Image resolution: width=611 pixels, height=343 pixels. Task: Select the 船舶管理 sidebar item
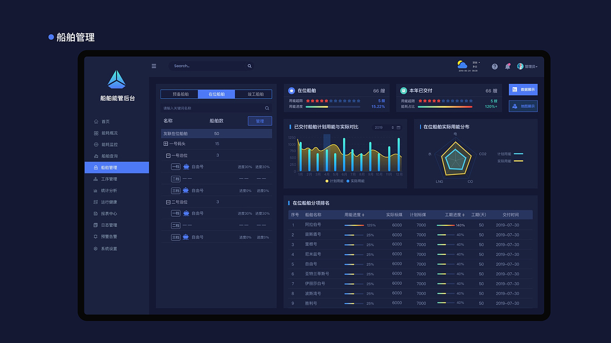point(116,167)
